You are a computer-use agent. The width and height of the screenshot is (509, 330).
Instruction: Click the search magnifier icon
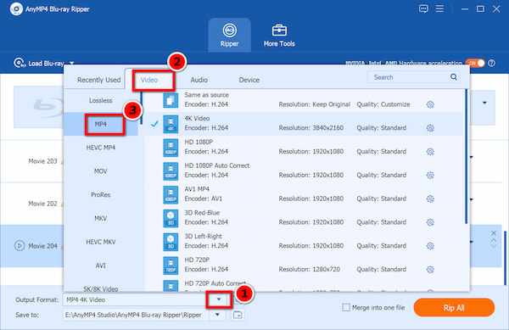click(x=454, y=77)
